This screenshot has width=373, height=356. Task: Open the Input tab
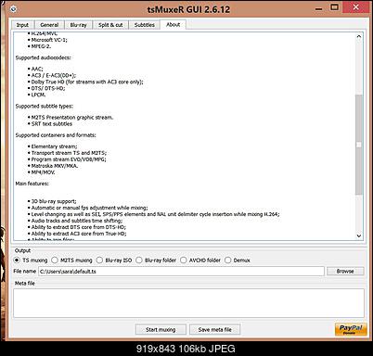click(22, 25)
